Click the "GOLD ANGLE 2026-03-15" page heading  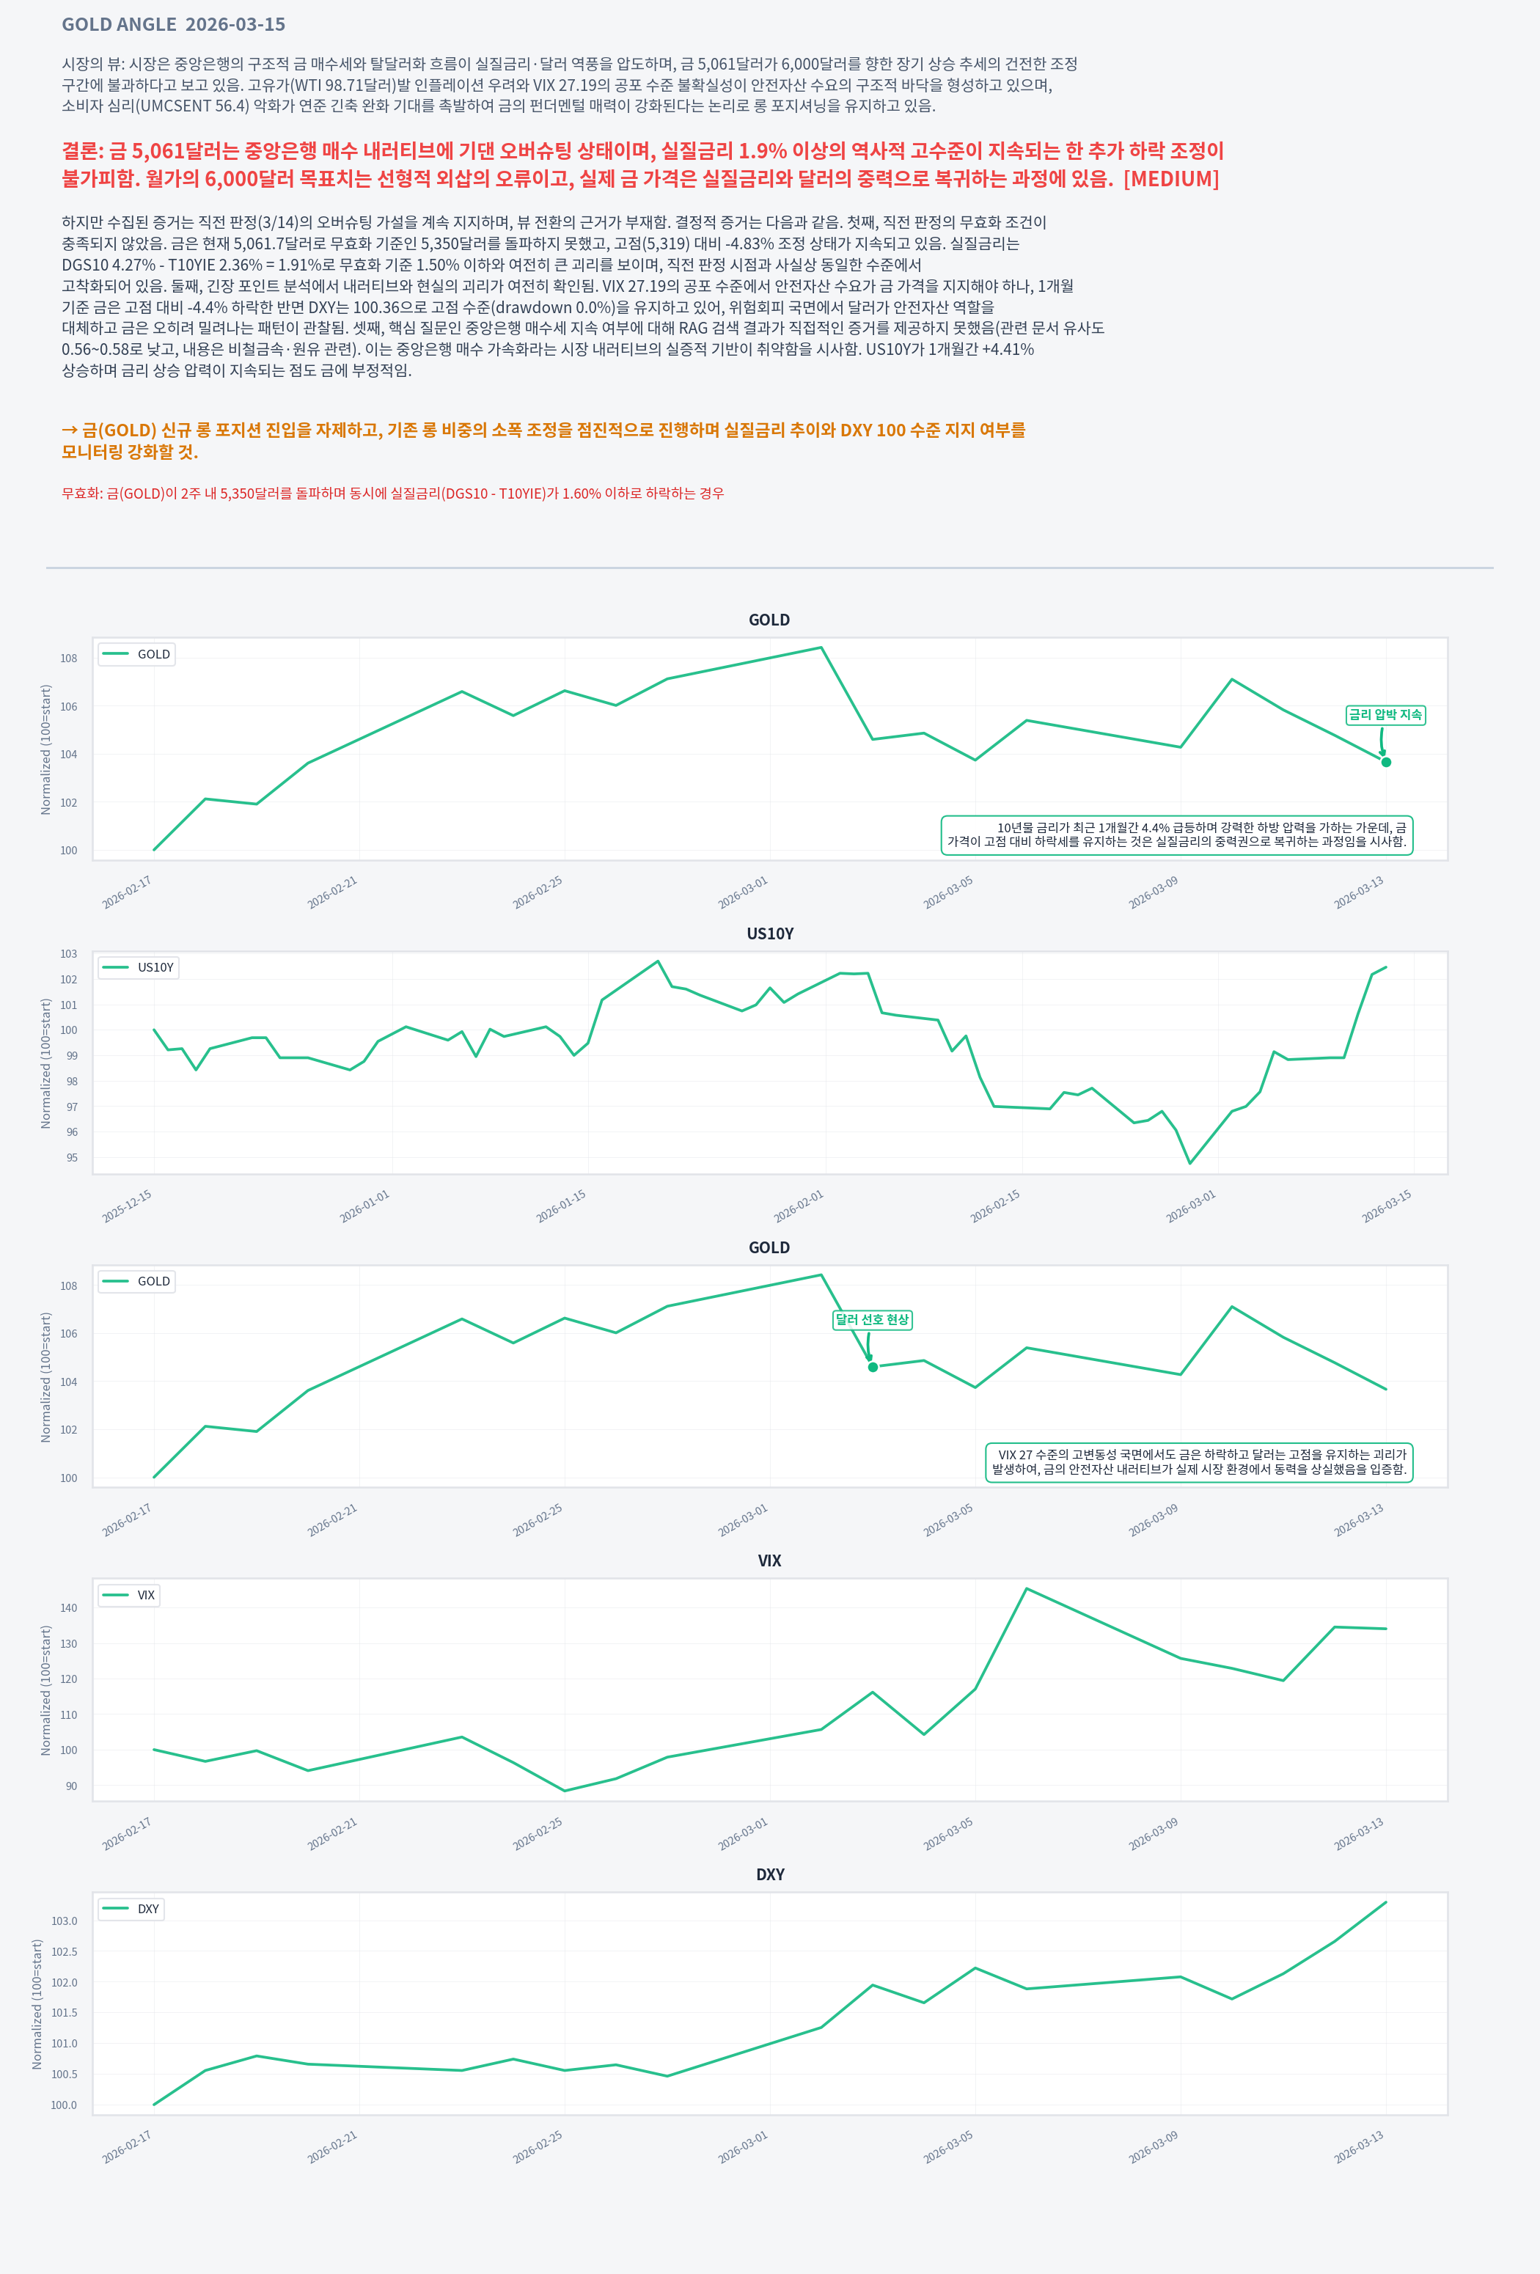point(173,24)
